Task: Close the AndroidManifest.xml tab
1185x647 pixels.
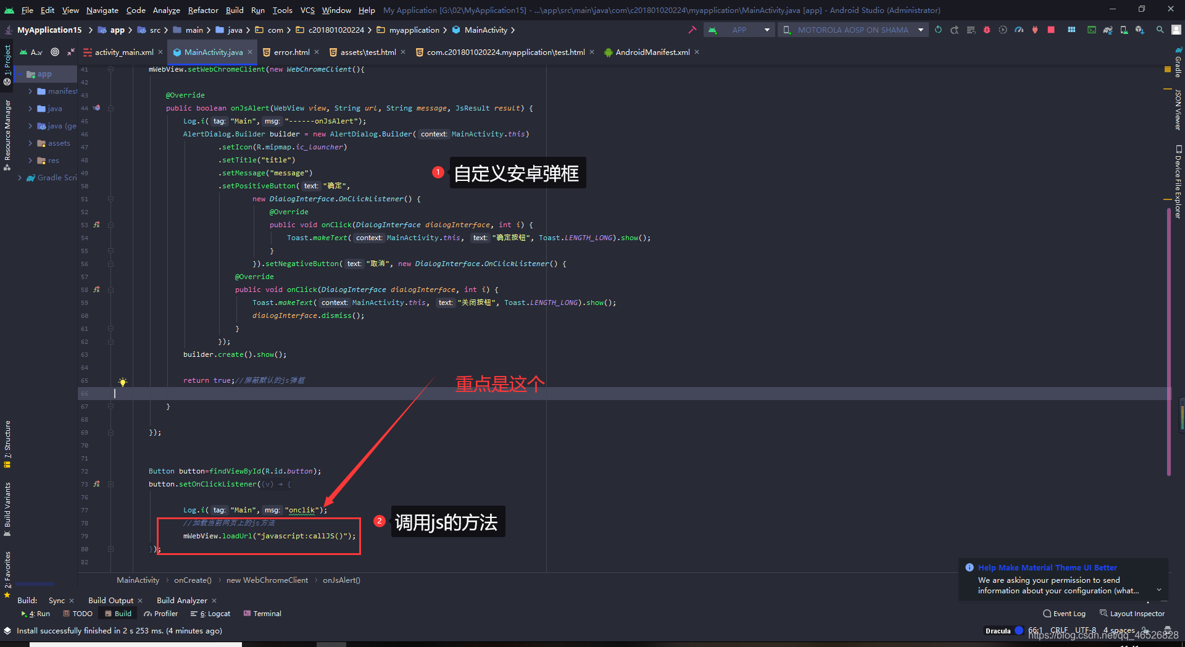Action: pos(697,52)
